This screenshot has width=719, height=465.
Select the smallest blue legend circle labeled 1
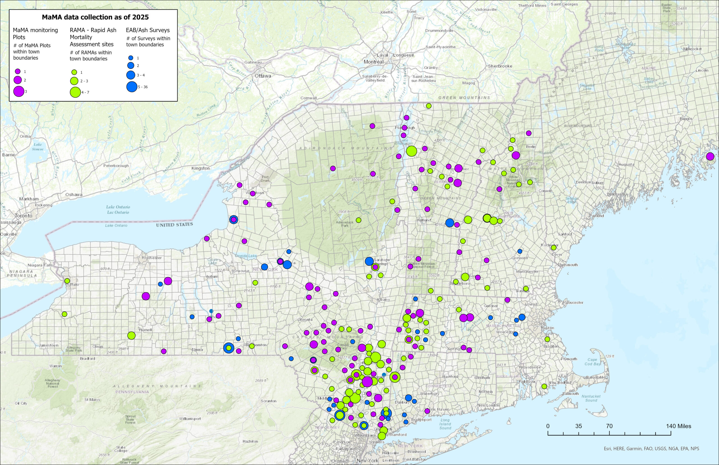coord(131,58)
